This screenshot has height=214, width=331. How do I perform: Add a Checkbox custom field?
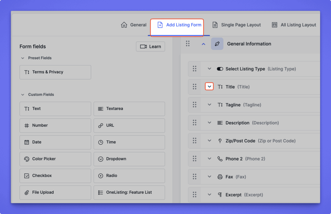pyautogui.click(x=55, y=176)
